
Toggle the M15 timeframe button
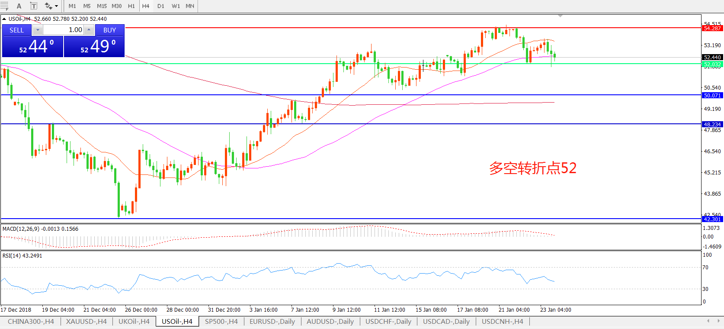coord(102,6)
